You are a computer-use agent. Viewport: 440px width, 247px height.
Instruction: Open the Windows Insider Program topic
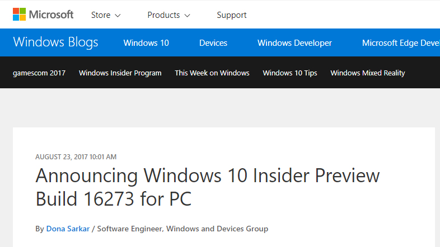(x=120, y=73)
